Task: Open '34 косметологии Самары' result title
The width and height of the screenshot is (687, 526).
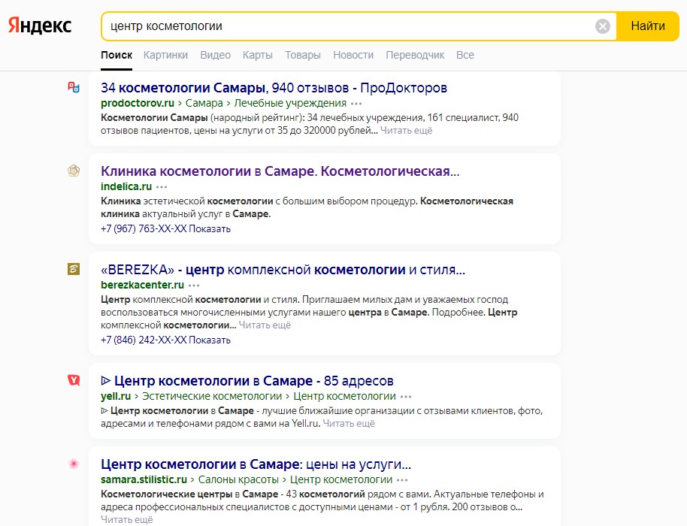Action: [274, 88]
